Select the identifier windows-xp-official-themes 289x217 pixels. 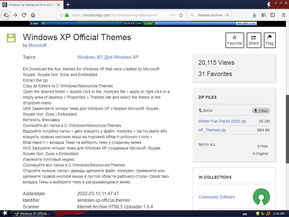[x=104, y=200]
